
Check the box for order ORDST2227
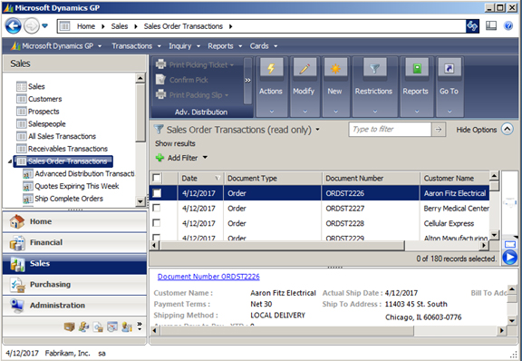pyautogui.click(x=156, y=208)
